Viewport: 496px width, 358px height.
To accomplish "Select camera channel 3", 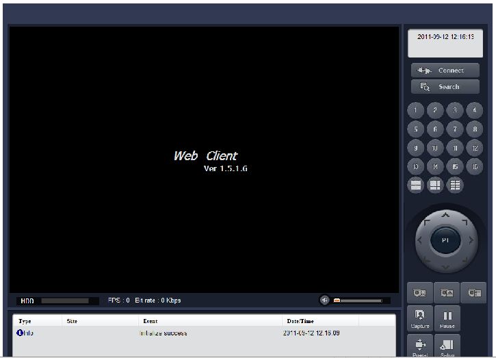I will [455, 110].
